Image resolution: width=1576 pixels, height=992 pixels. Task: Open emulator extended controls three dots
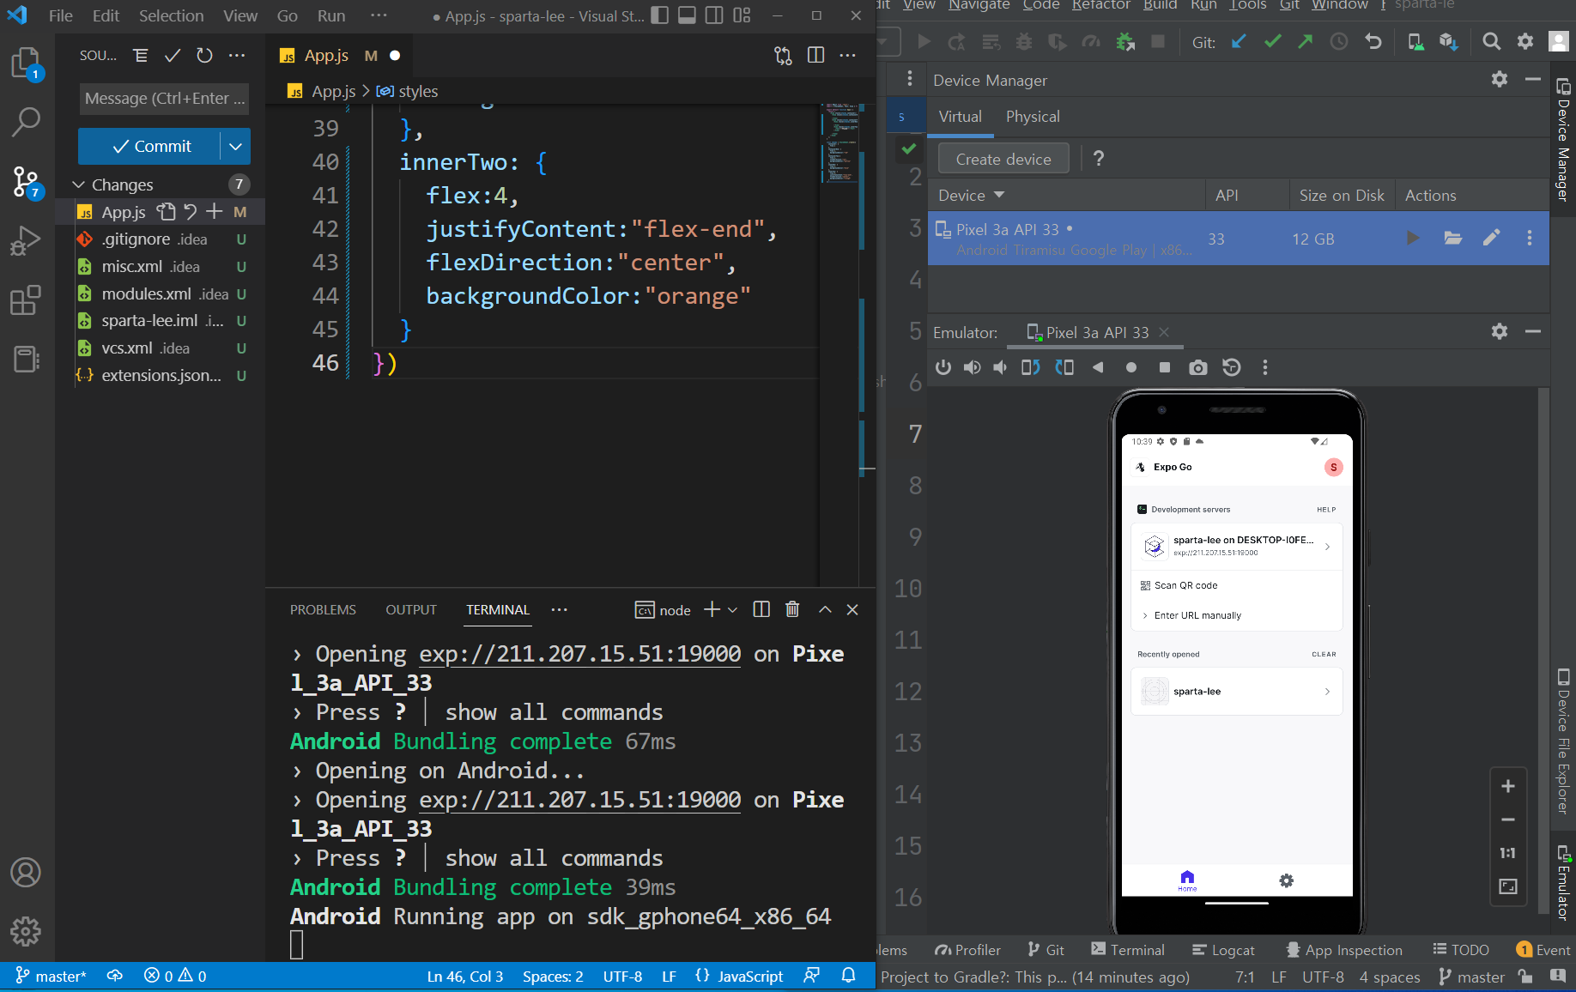click(1264, 368)
